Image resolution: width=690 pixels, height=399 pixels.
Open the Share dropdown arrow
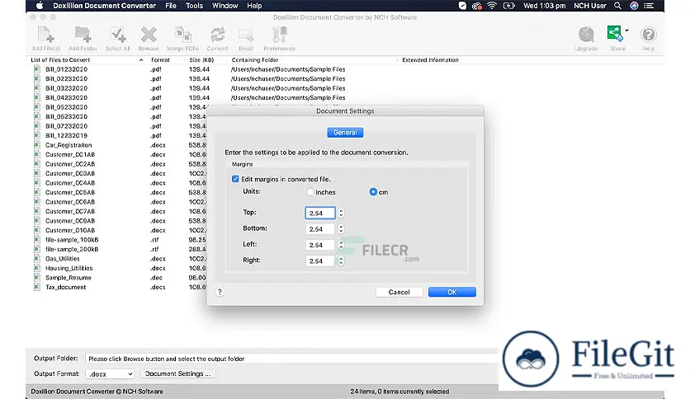(x=626, y=31)
